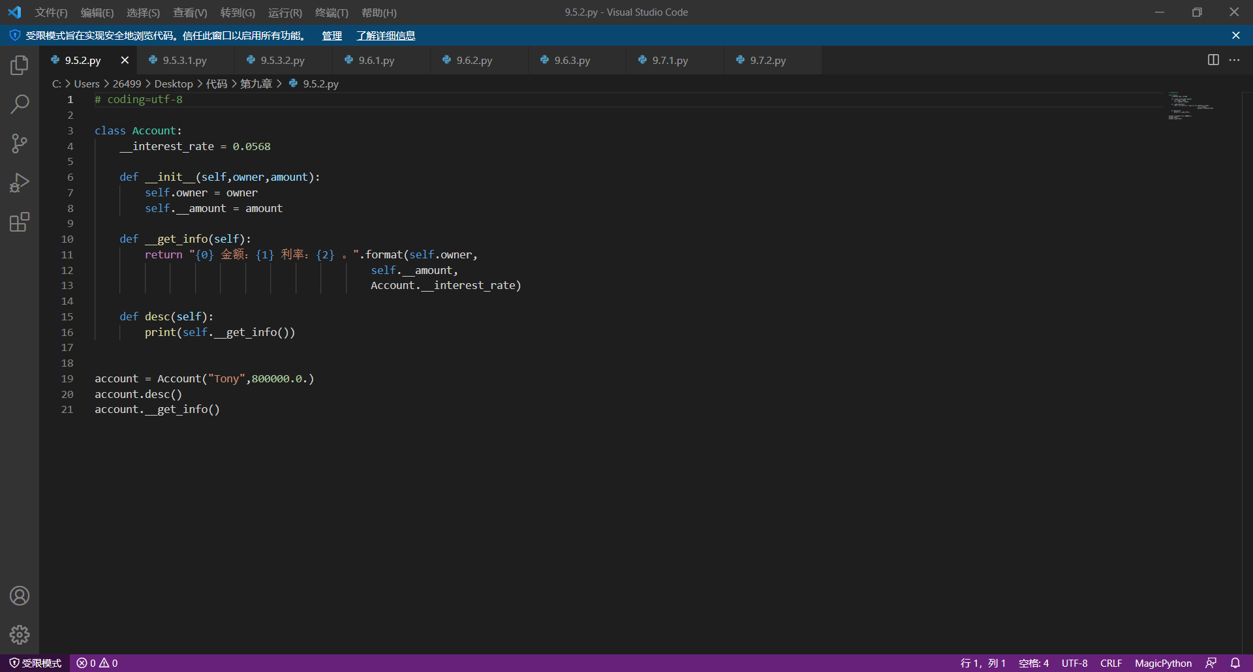
Task: Click the VS Code logo icon
Action: click(x=14, y=12)
